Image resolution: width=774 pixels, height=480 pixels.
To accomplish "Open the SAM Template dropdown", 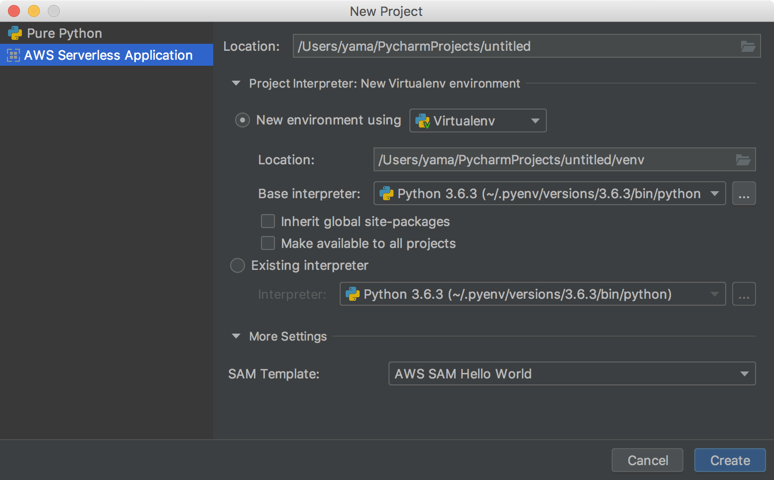I will click(572, 373).
